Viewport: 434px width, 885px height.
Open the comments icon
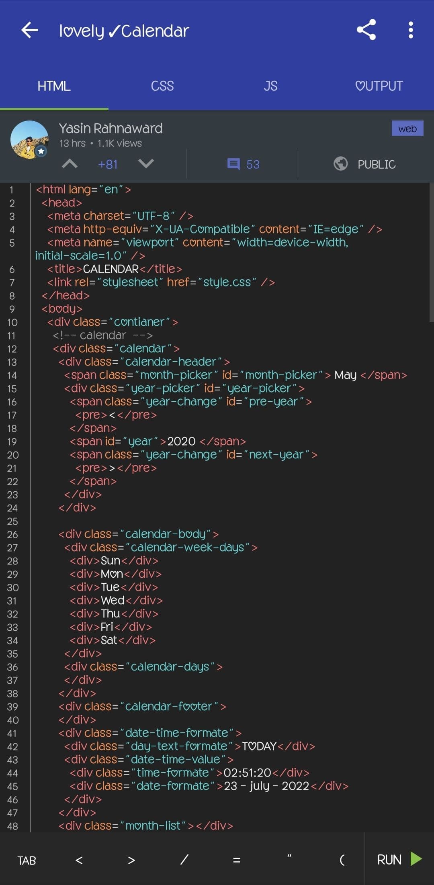coord(233,164)
